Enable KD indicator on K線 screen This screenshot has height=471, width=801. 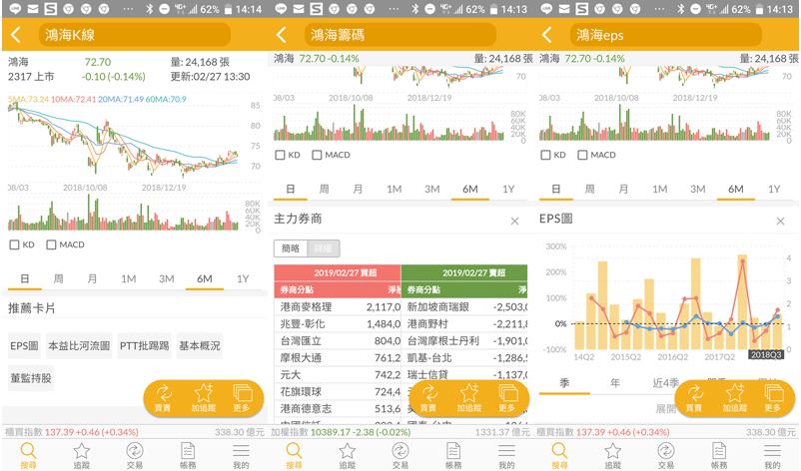coord(14,244)
